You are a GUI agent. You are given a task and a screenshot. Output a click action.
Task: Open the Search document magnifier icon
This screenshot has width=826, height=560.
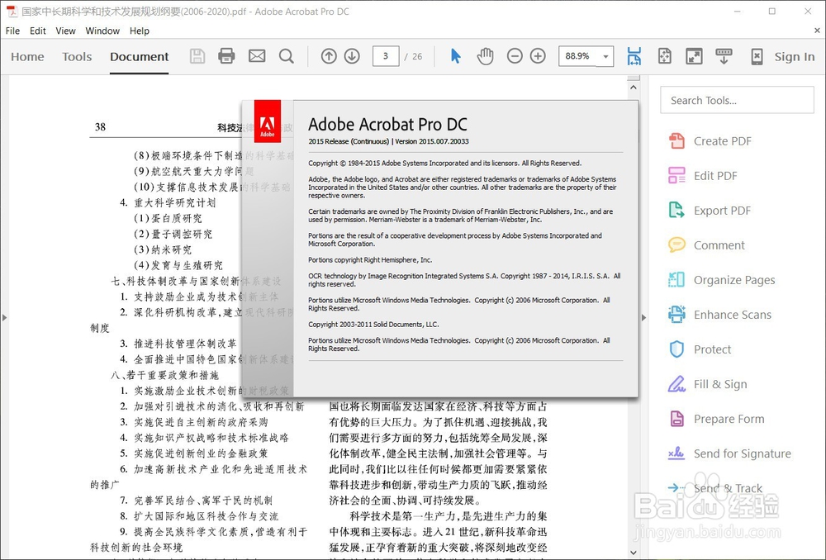(x=286, y=55)
